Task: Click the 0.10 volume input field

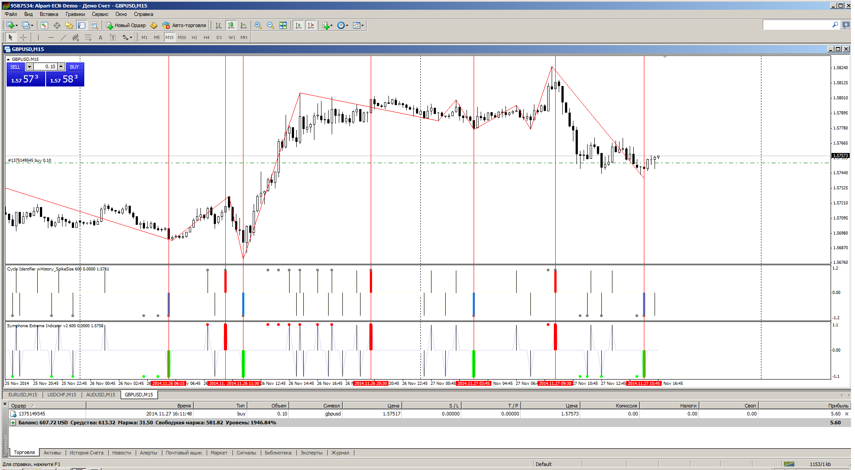Action: point(45,67)
